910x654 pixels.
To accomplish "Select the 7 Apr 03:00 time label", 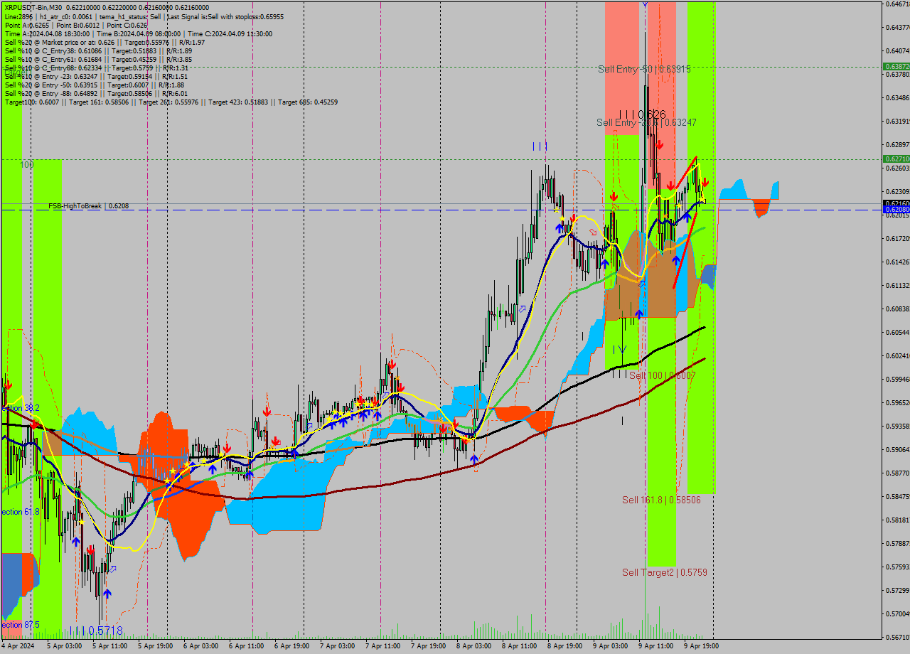I will (x=337, y=646).
